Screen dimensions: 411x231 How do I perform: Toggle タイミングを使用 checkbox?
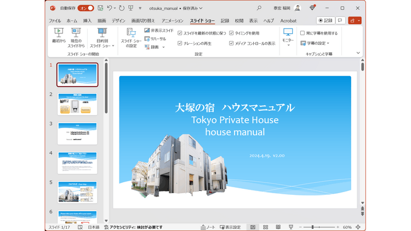tap(231, 33)
